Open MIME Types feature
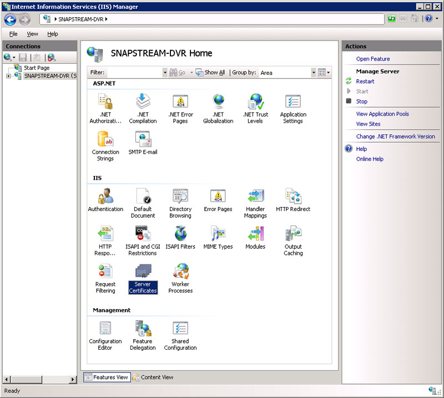The height and width of the screenshot is (398, 444). click(218, 238)
